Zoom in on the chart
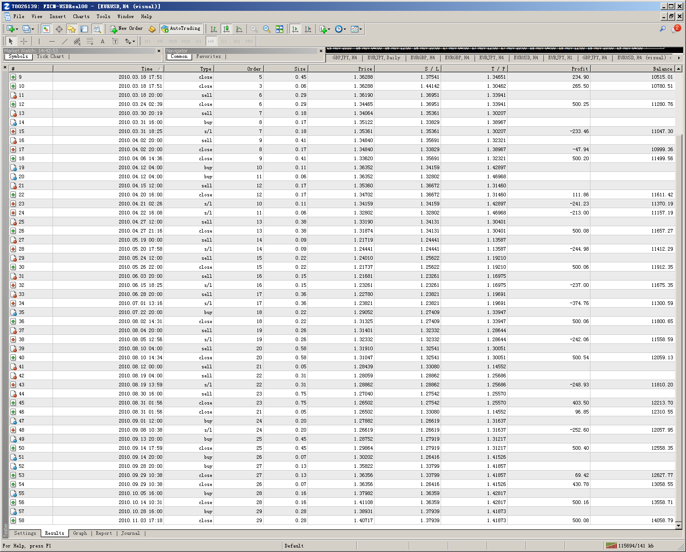The width and height of the screenshot is (686, 552). (x=254, y=29)
